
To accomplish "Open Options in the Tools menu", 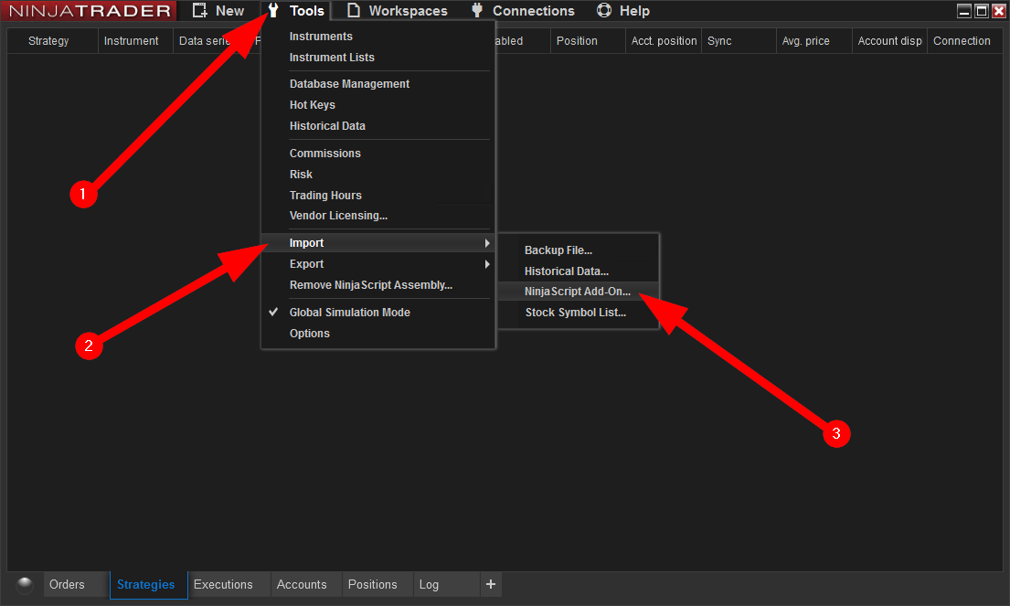I will coord(309,334).
